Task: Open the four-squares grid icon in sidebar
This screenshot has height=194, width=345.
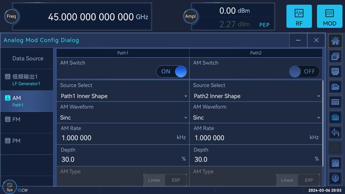Action: (335, 163)
